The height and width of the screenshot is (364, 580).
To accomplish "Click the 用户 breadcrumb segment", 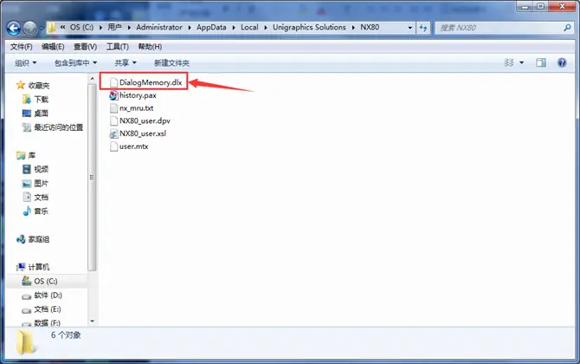I will coord(114,27).
